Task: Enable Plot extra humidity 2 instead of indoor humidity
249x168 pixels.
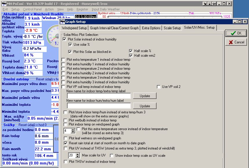Action: pyautogui.click(x=63, y=73)
